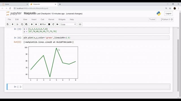The width and height of the screenshot is (181, 101).
Task: Click the Jupyter logo
Action: [x=14, y=13]
